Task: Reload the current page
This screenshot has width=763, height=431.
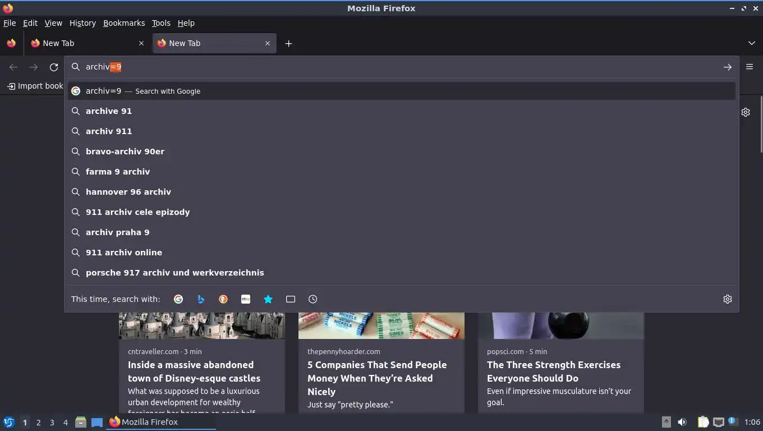Action: point(54,67)
